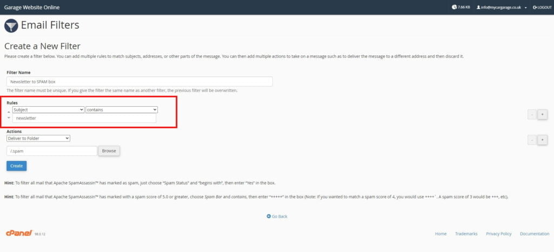Screen dimensions: 554x252
Task: Add an action with plus button
Action: 542,140
